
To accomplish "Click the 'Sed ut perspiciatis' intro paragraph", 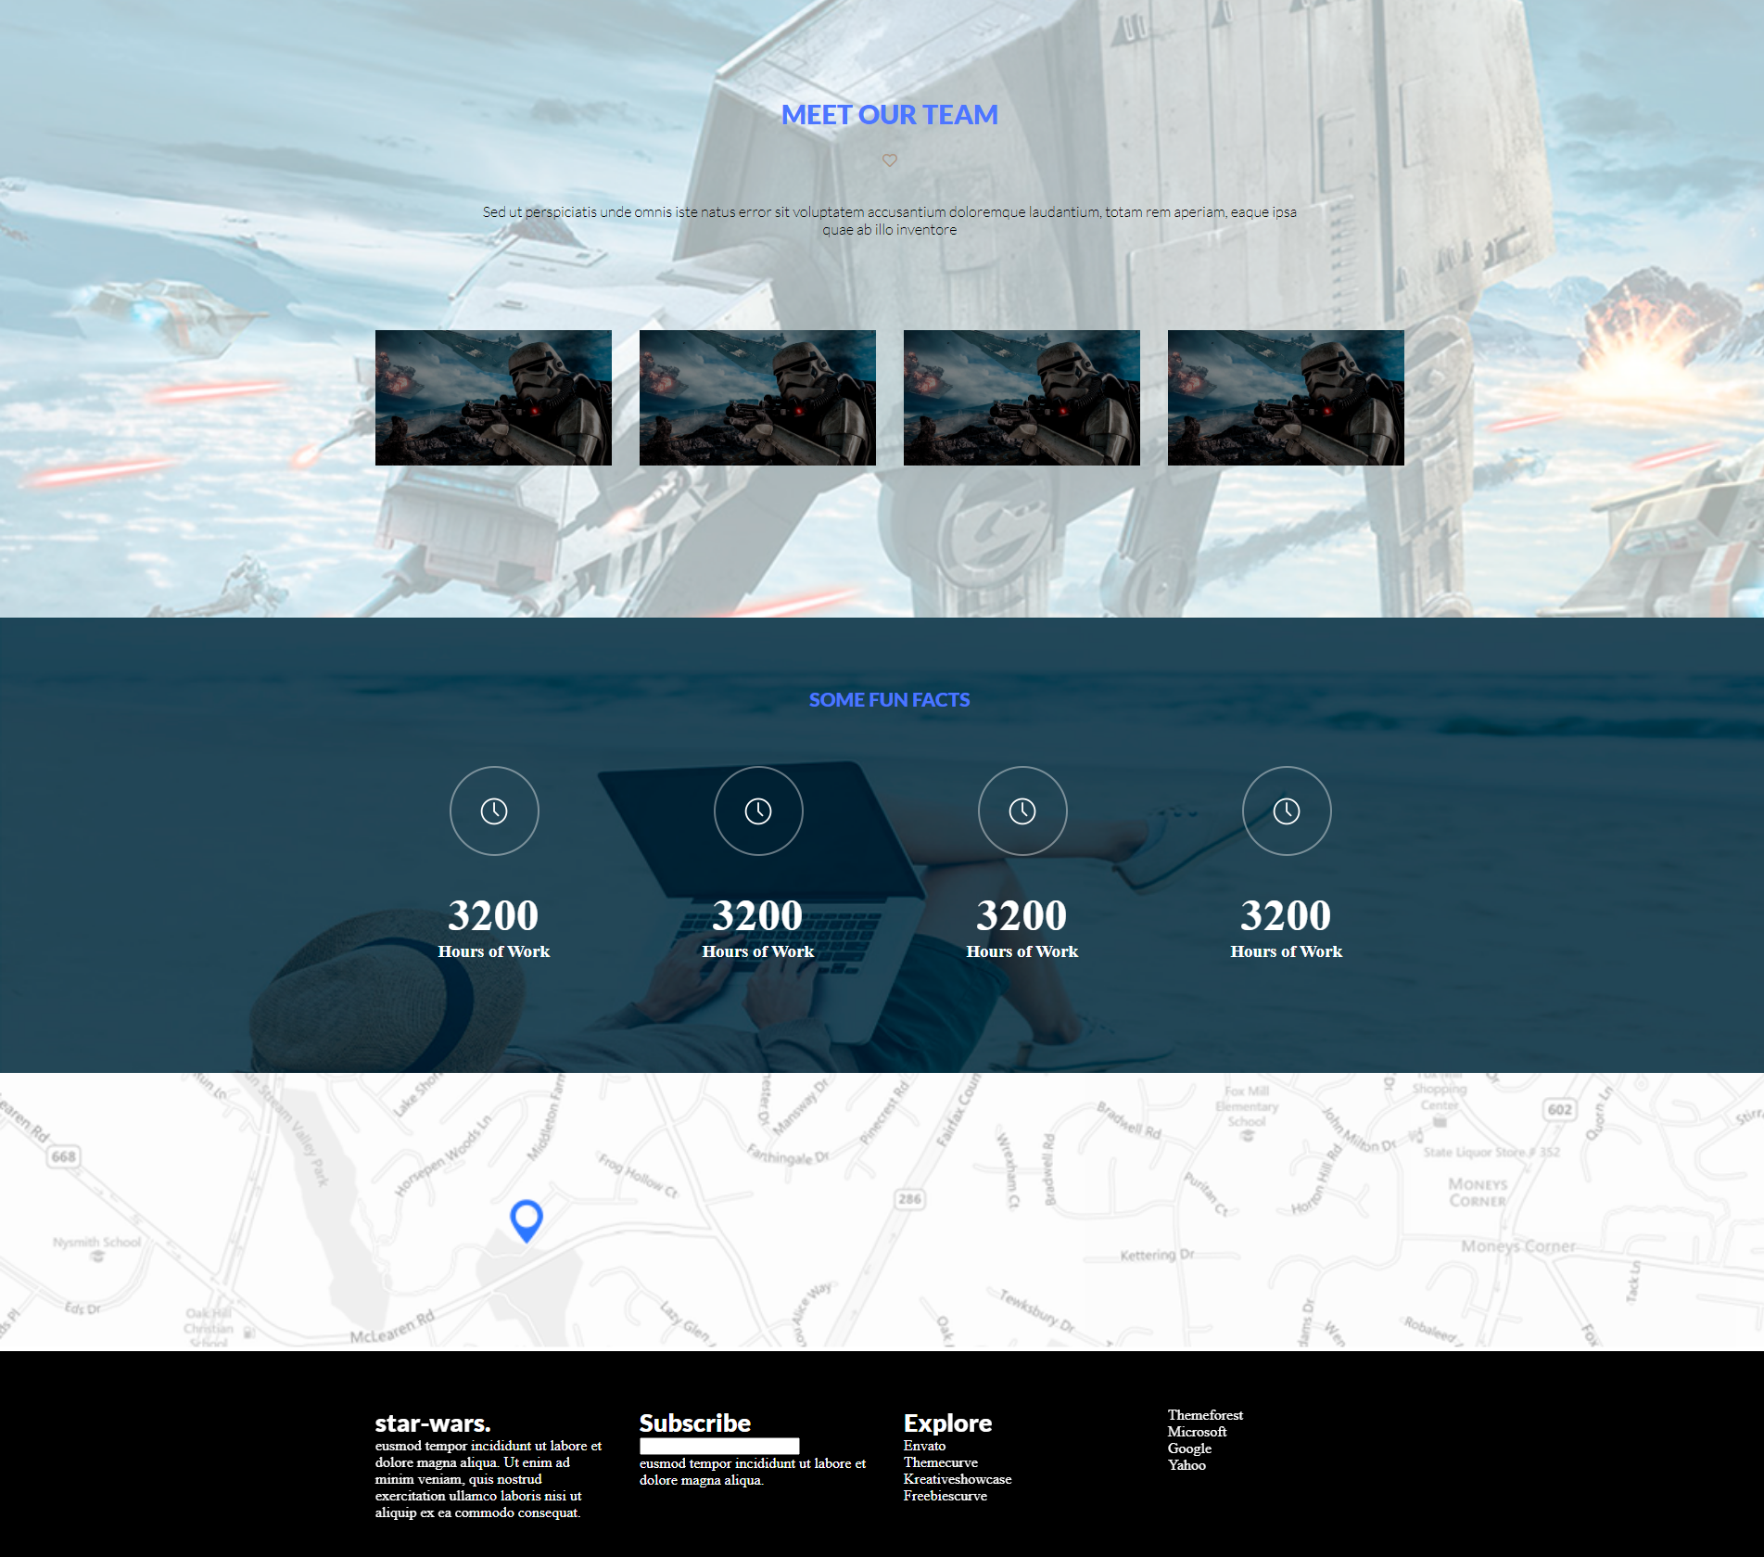I will point(890,221).
